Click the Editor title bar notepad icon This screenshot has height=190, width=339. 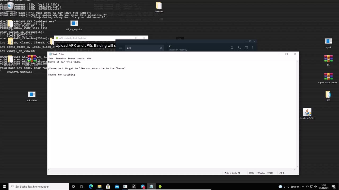pyautogui.click(x=50, y=54)
